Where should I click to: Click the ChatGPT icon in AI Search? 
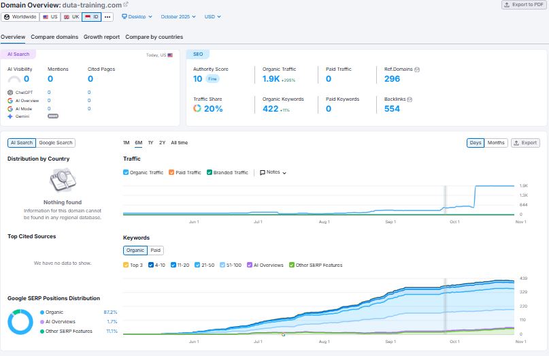point(10,92)
